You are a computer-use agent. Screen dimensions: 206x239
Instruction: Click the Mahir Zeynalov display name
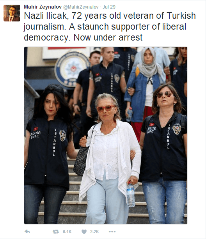(x=43, y=7)
